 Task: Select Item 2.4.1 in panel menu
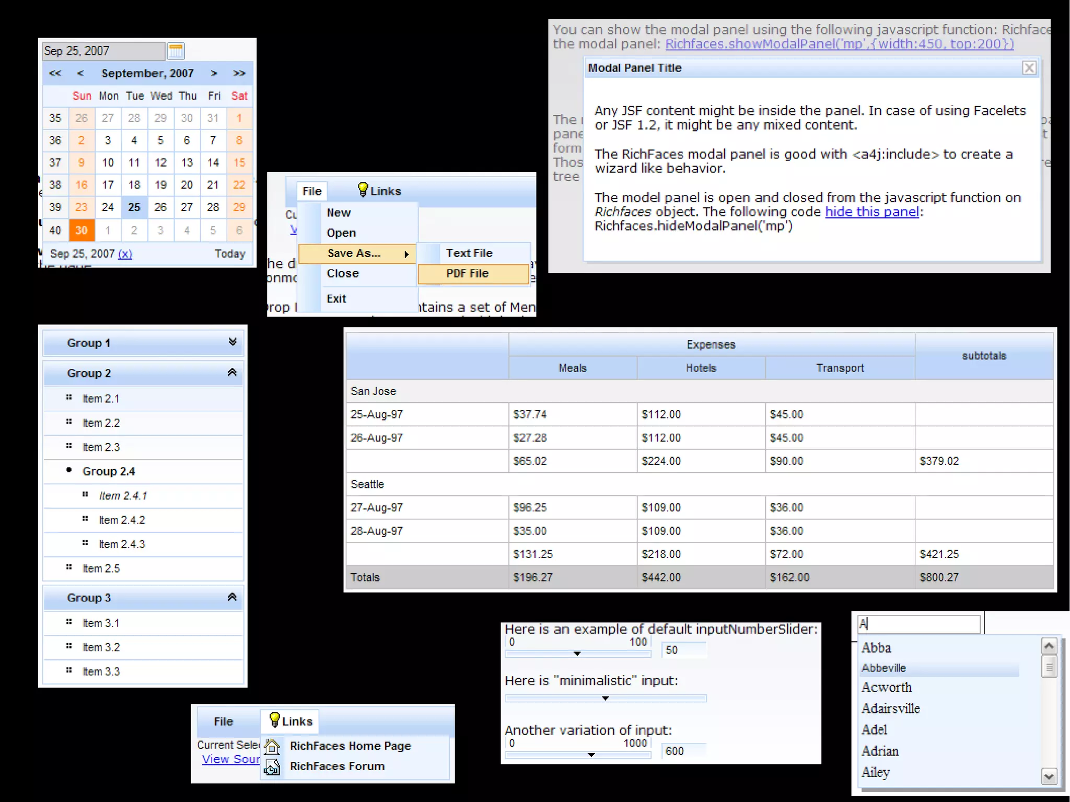pyautogui.click(x=123, y=496)
